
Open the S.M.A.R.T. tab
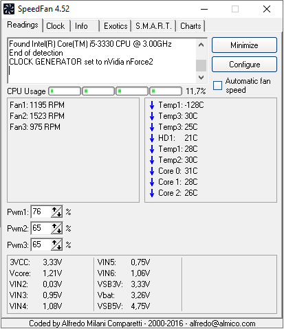point(153,26)
